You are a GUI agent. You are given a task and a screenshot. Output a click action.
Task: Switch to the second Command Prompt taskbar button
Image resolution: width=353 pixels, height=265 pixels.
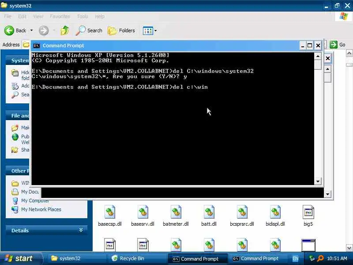pyautogui.click(x=258, y=258)
